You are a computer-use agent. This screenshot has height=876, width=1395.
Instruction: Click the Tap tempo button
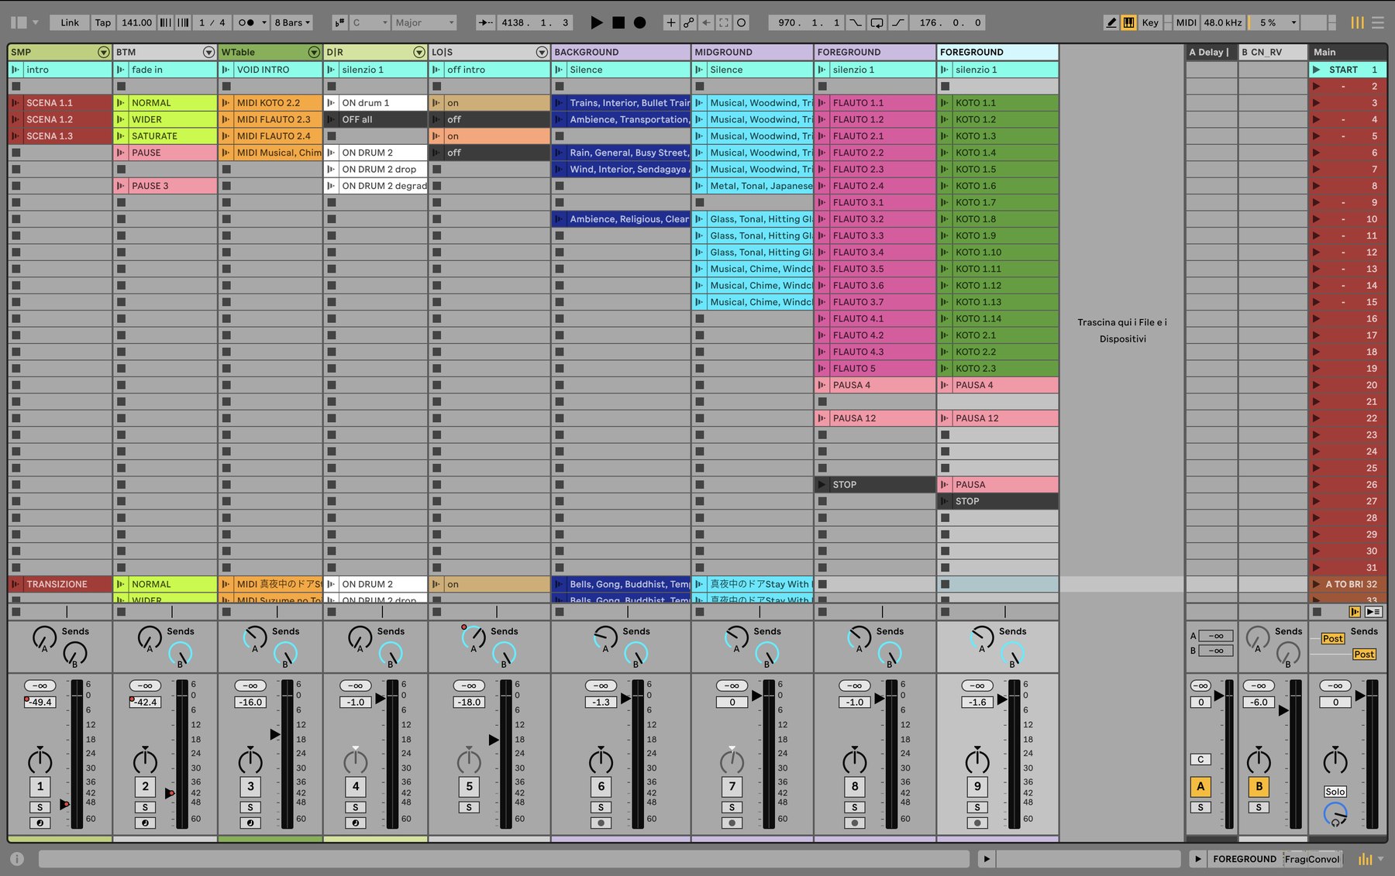click(x=102, y=22)
